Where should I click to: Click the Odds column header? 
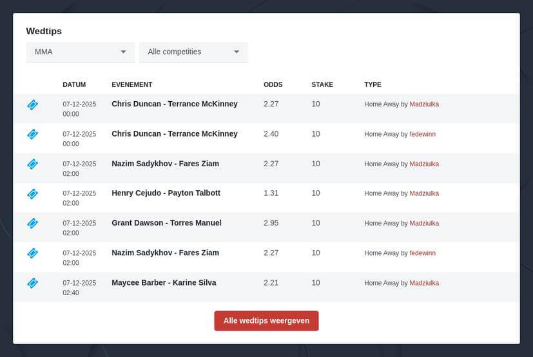tap(273, 84)
